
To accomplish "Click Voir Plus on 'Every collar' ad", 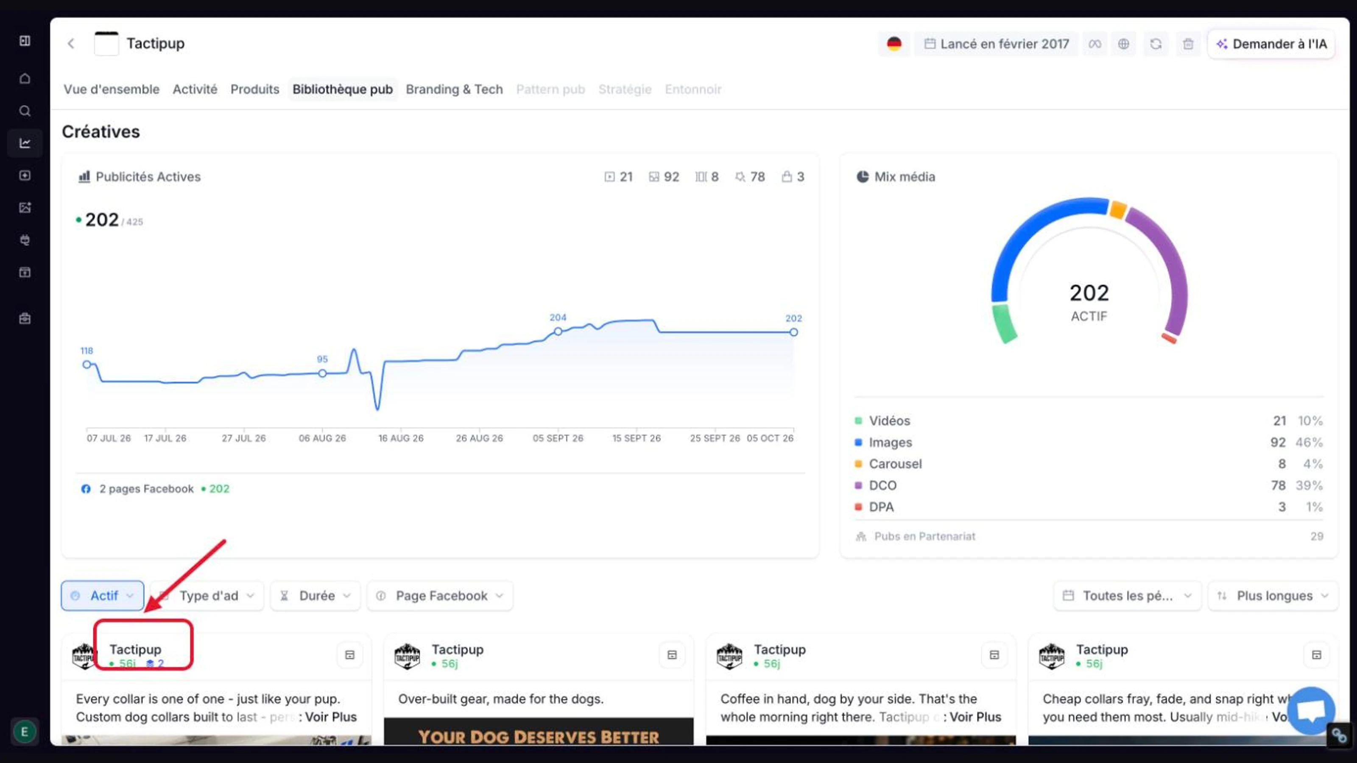I will (331, 717).
